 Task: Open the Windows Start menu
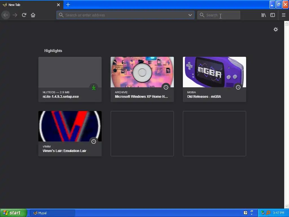coord(13,213)
